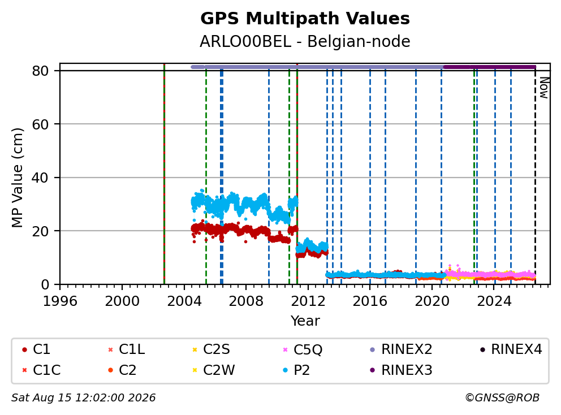561x415 pixels.
Task: Click the subtitle 'ARLO00BEL - Belgian-node'
Action: pos(305,41)
